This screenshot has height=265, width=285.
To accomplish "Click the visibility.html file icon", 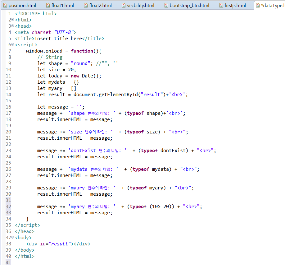I will [124, 6].
